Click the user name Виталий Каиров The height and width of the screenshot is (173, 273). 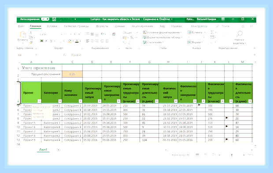[207, 19]
